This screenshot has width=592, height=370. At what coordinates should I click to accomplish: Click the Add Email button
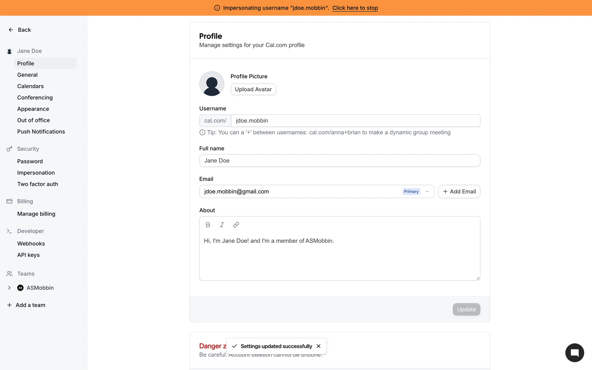[459, 191]
